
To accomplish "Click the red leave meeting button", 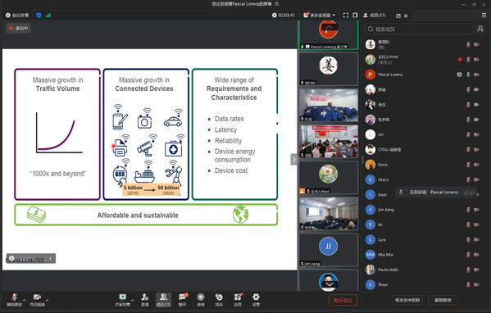I will pos(343,301).
